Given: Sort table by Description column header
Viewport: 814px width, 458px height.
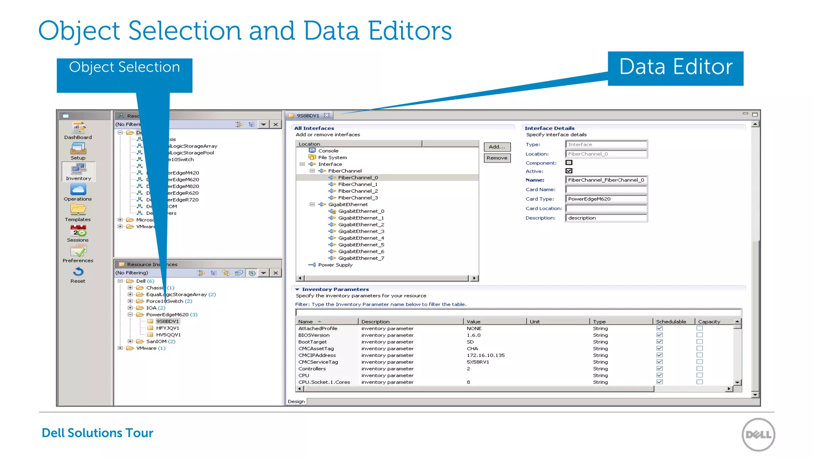Looking at the screenshot, I should click(411, 322).
